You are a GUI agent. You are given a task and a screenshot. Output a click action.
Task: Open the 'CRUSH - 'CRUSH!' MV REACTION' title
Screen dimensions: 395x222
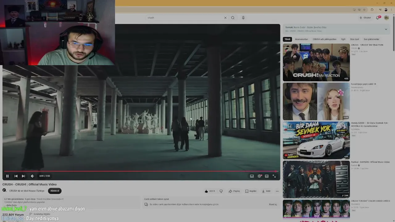pyautogui.click(x=367, y=45)
